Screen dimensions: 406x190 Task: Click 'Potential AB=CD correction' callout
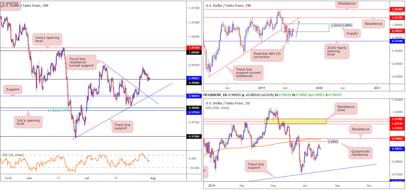(x=267, y=55)
